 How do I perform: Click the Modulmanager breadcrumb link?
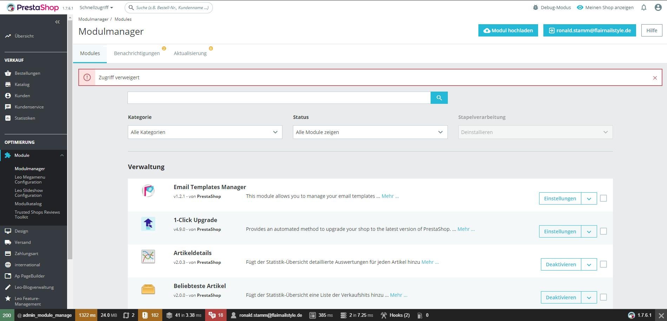pyautogui.click(x=93, y=19)
